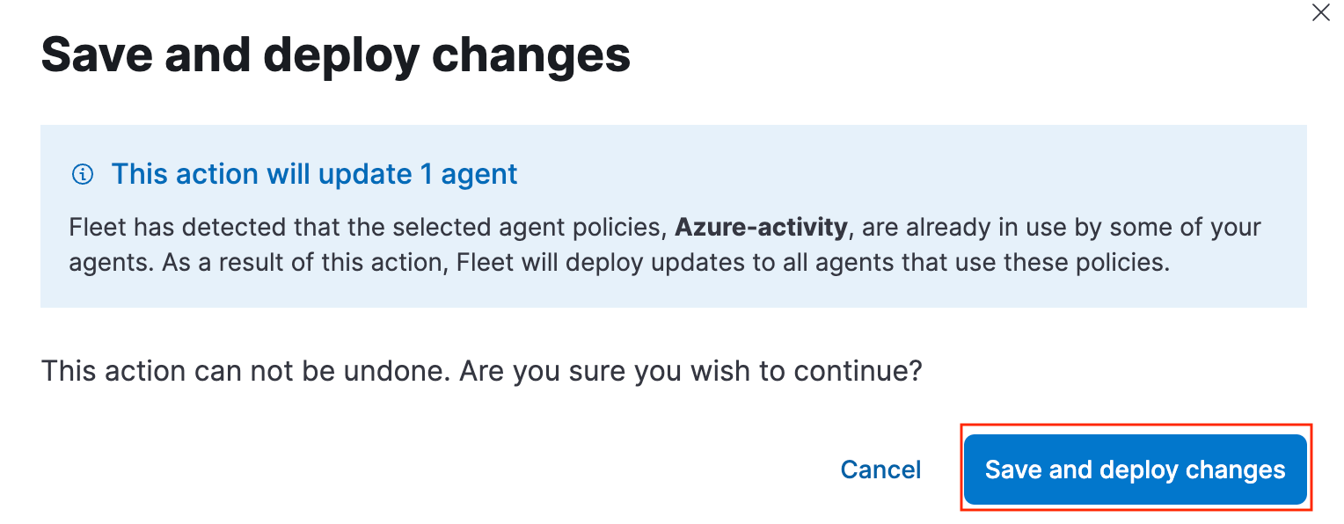This screenshot has width=1344, height=524.
Task: Confirm with Save and deploy changes button
Action: [x=1135, y=469]
